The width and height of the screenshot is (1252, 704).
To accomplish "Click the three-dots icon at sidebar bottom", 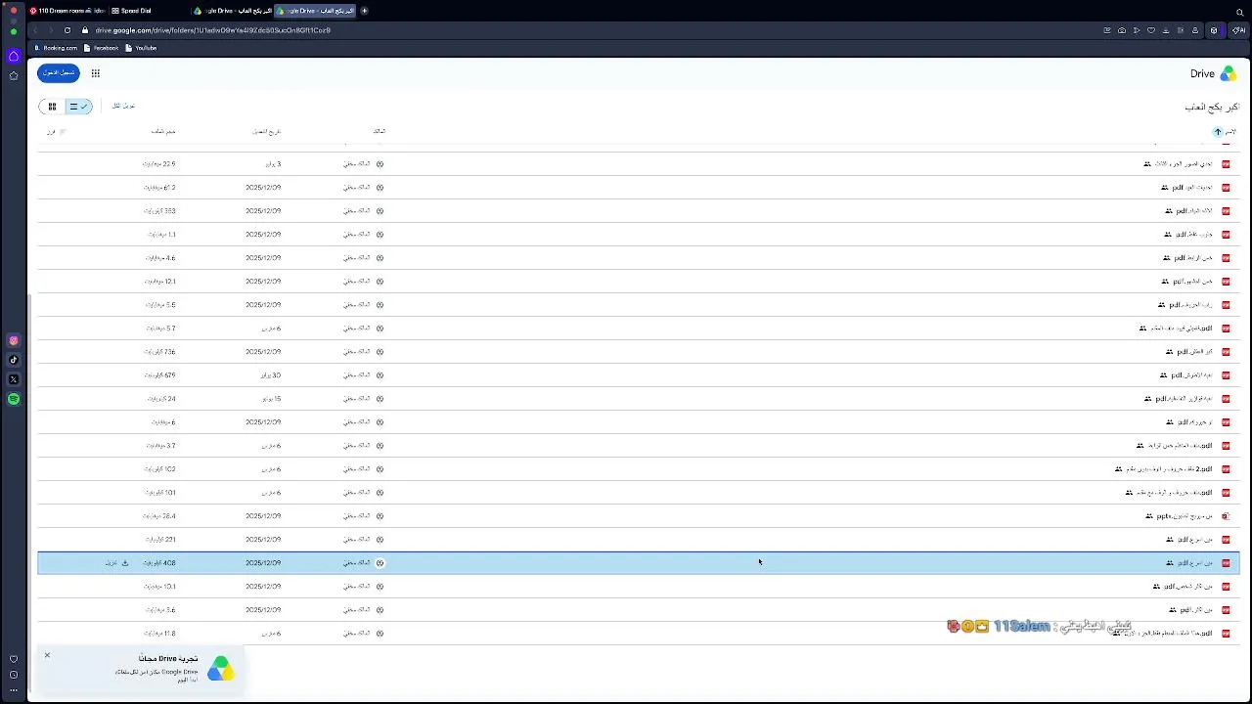I will point(14,690).
